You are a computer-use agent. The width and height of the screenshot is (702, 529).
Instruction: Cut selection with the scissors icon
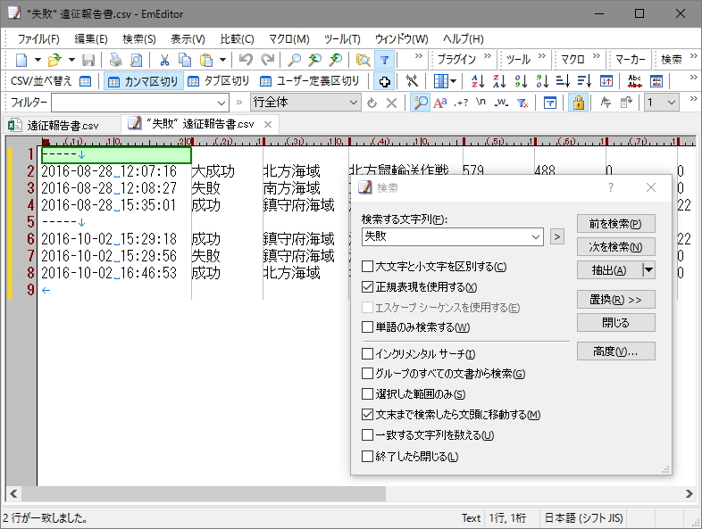[x=164, y=60]
